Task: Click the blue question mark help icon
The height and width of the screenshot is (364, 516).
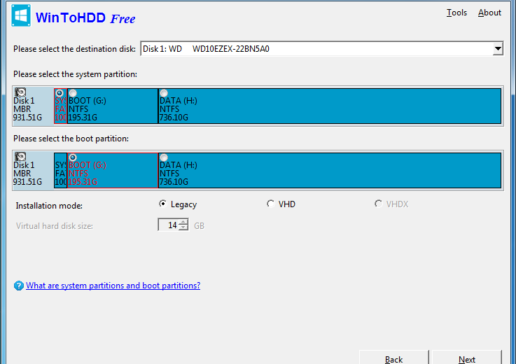Action: coord(19,286)
